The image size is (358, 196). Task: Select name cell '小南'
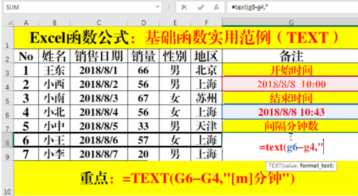coord(54,98)
